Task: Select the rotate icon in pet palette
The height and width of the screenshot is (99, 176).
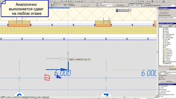Action: tap(122, 10)
